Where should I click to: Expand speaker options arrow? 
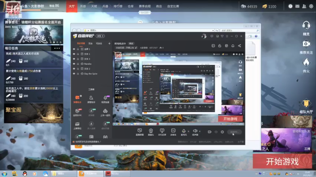coord(200,131)
